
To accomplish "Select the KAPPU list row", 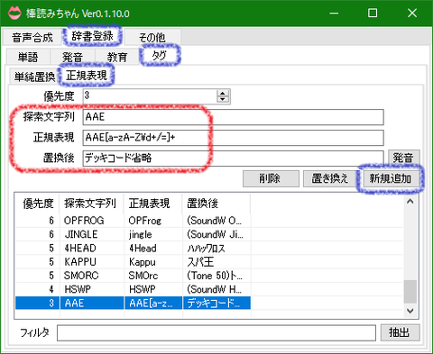I will tap(133, 262).
